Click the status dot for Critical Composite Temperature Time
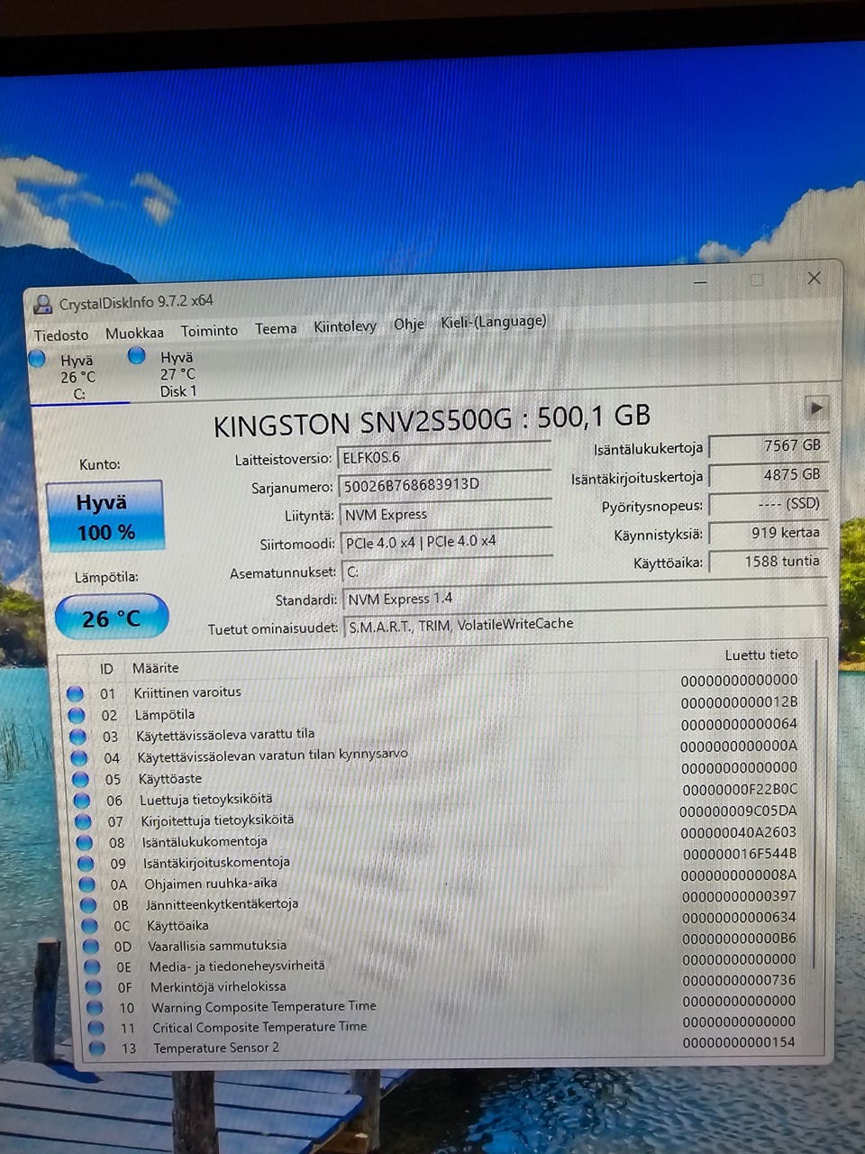This screenshot has height=1154, width=865. (96, 1029)
